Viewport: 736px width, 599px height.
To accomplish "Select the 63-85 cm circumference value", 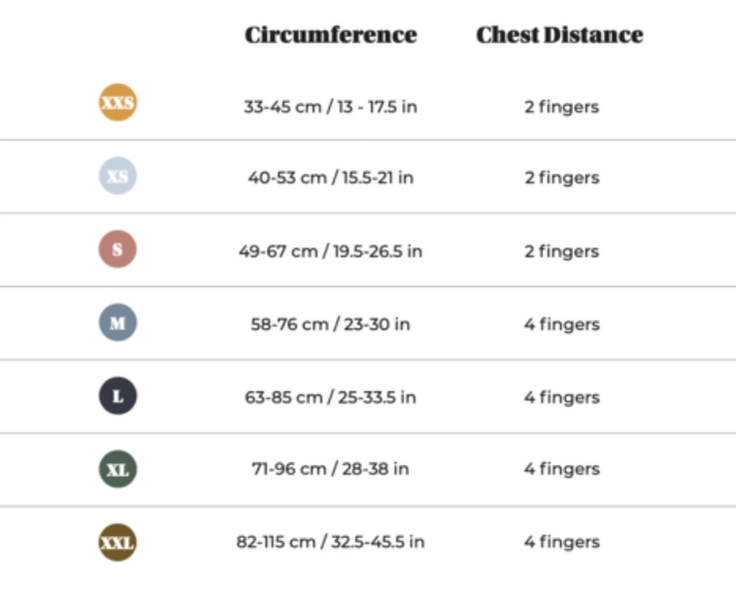I will click(x=331, y=396).
